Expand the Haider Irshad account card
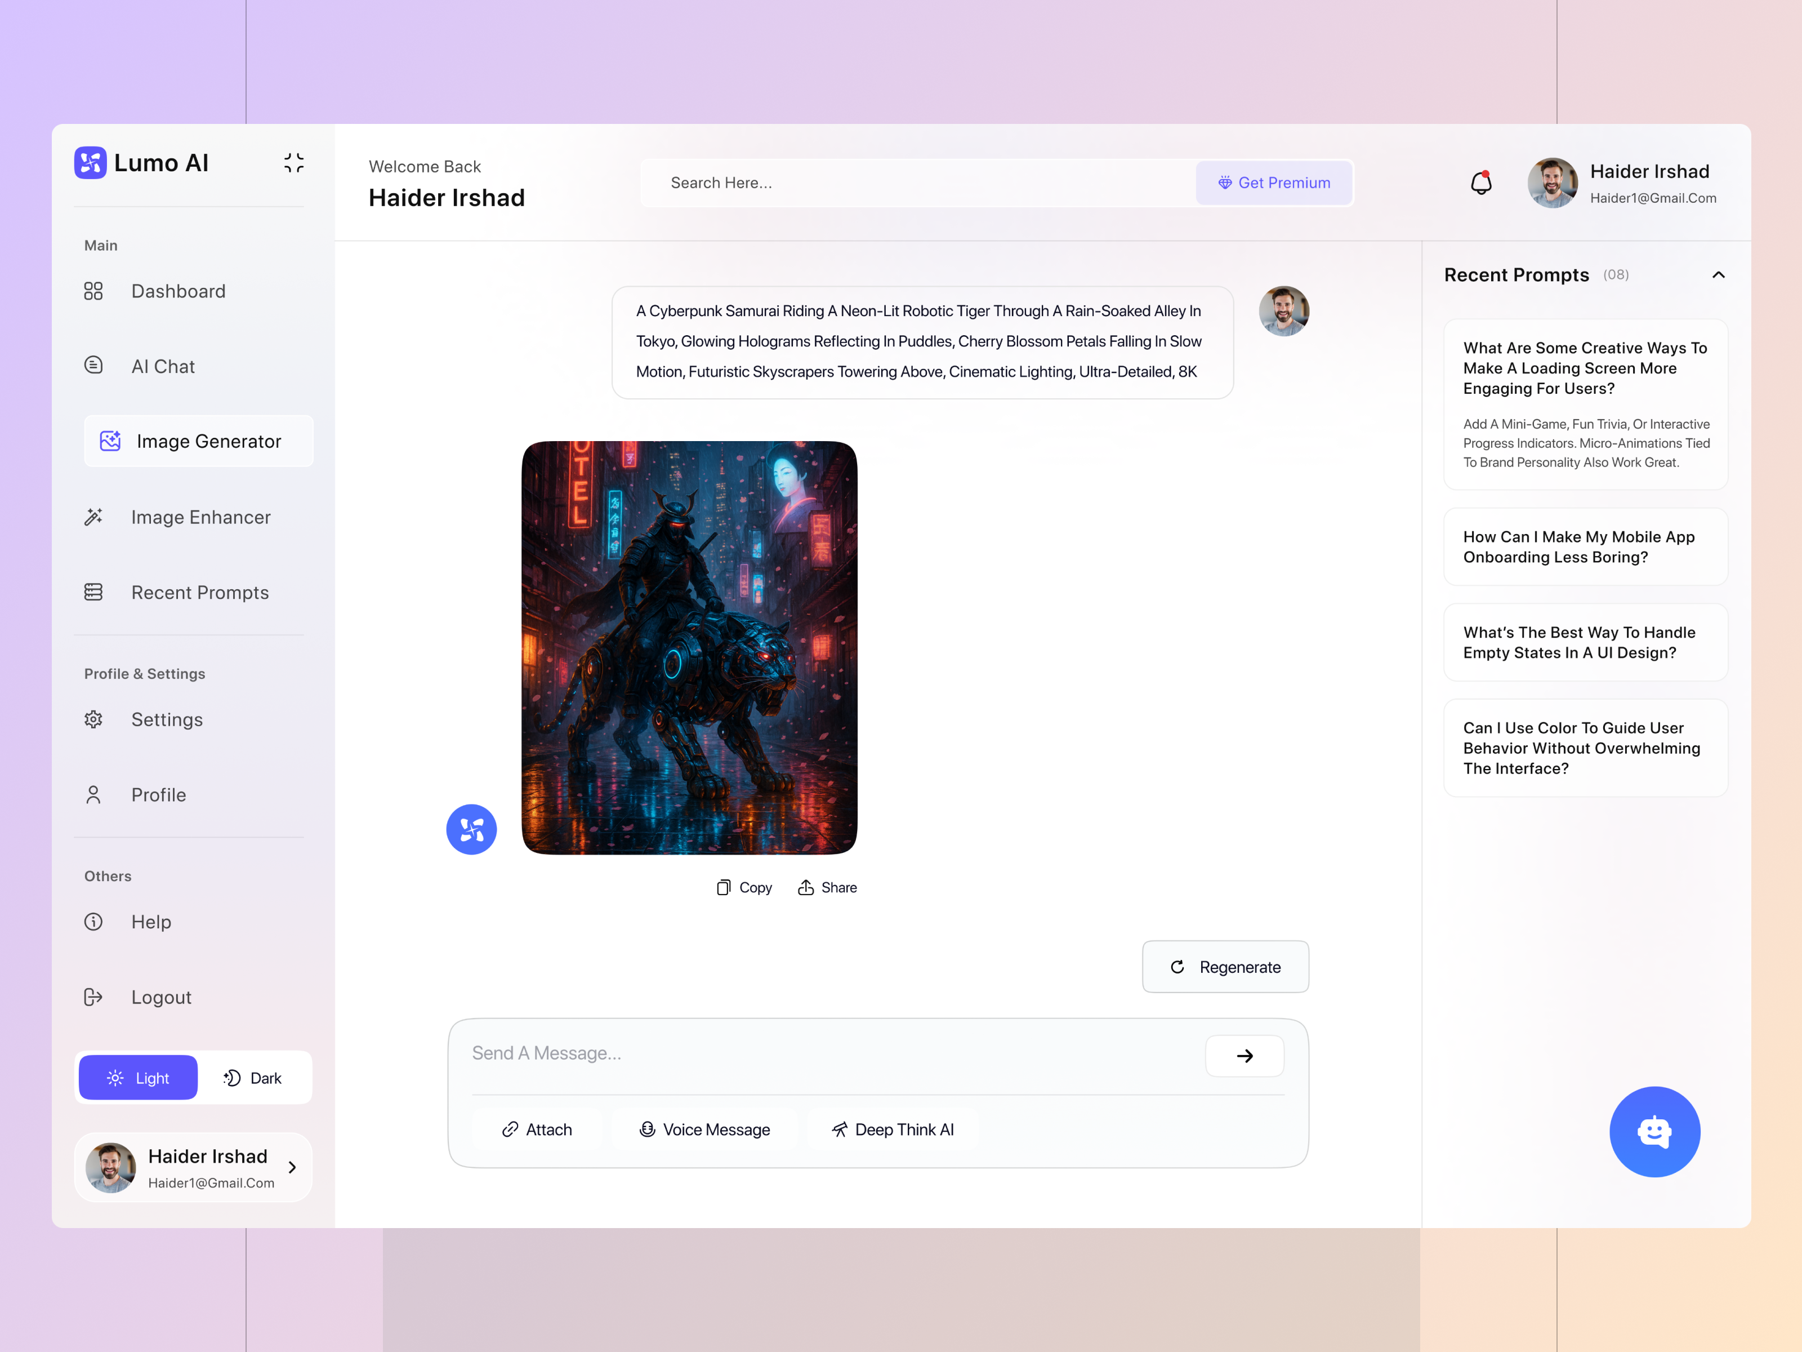Image resolution: width=1802 pixels, height=1352 pixels. pos(292,1167)
